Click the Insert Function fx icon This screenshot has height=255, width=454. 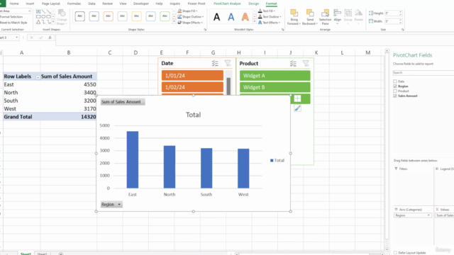(50, 38)
